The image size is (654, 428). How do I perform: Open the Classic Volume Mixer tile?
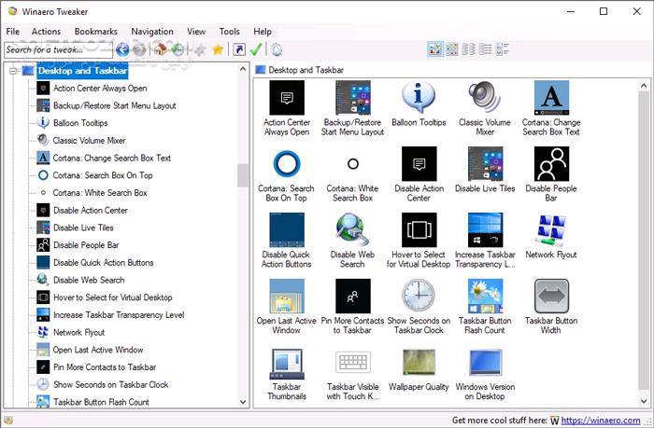click(x=485, y=108)
